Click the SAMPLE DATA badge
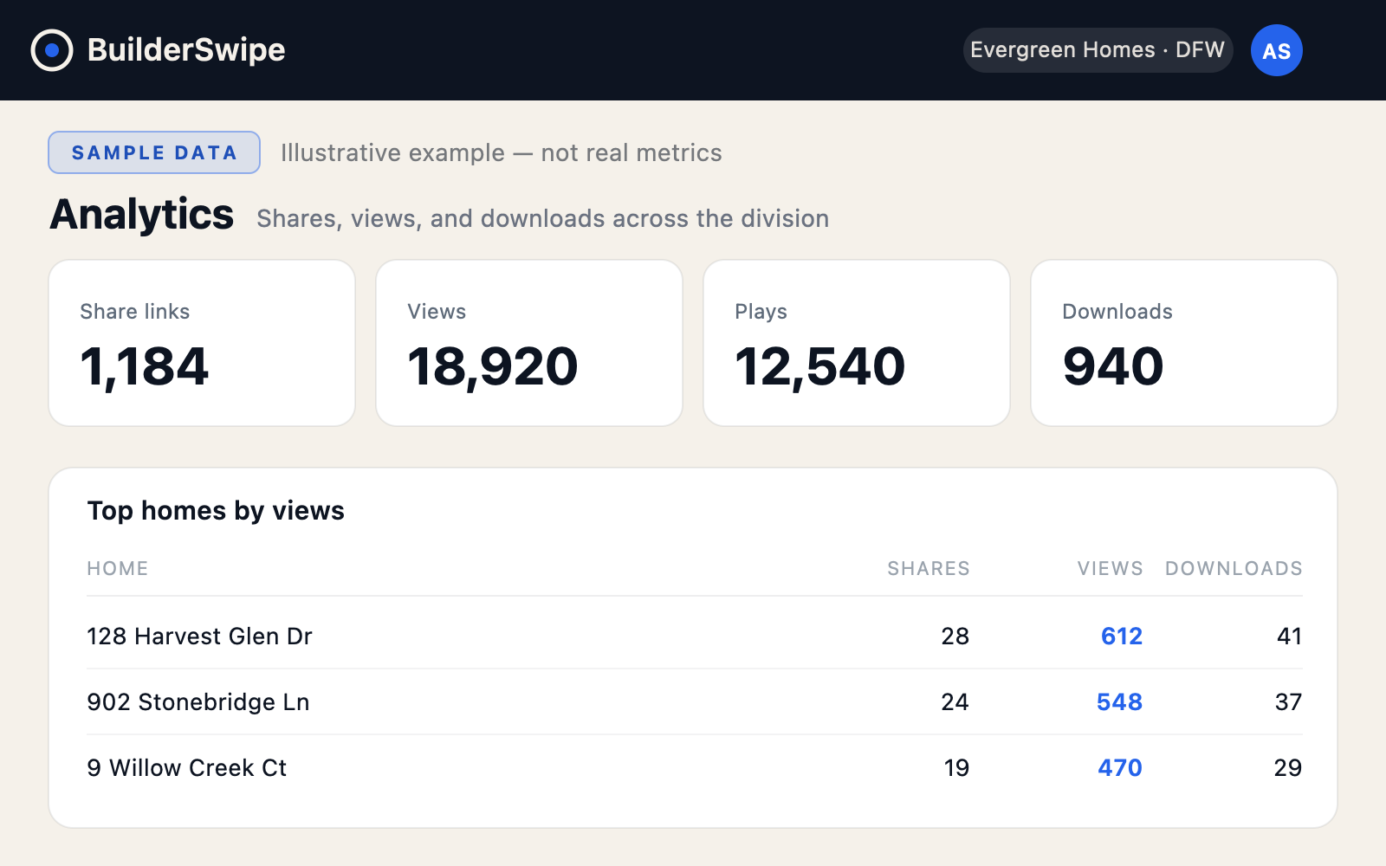Screen dimensions: 1386x866 pyautogui.click(x=154, y=152)
